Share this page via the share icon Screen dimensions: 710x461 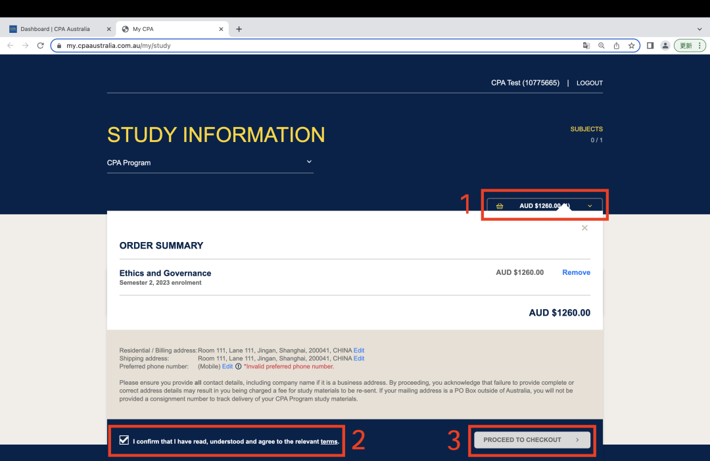616,45
